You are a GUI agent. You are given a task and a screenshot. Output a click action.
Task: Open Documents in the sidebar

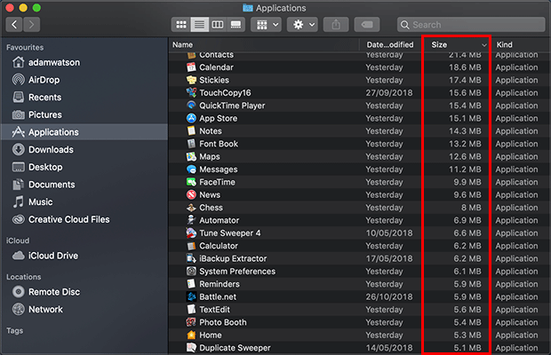click(x=84, y=185)
